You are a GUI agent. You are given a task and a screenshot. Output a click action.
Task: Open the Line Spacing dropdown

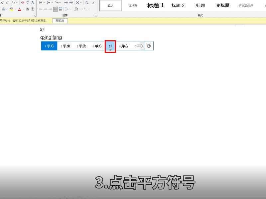pyautogui.click(x=67, y=9)
